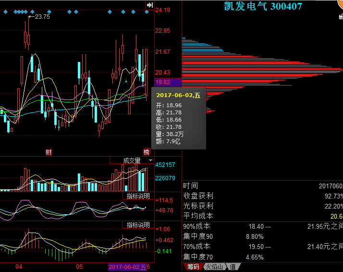343x272 pixels.
Task: Click the 18.40 cost range value
Action: pos(256,226)
